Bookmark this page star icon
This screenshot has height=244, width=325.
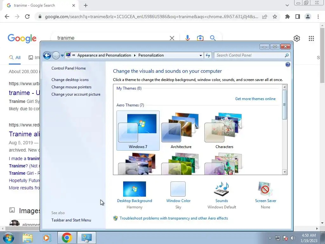[275, 17]
